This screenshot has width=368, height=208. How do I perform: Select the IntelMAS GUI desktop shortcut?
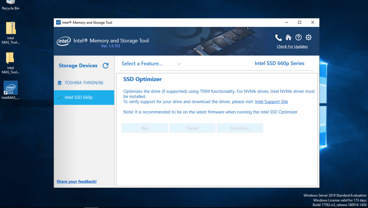[x=11, y=90]
